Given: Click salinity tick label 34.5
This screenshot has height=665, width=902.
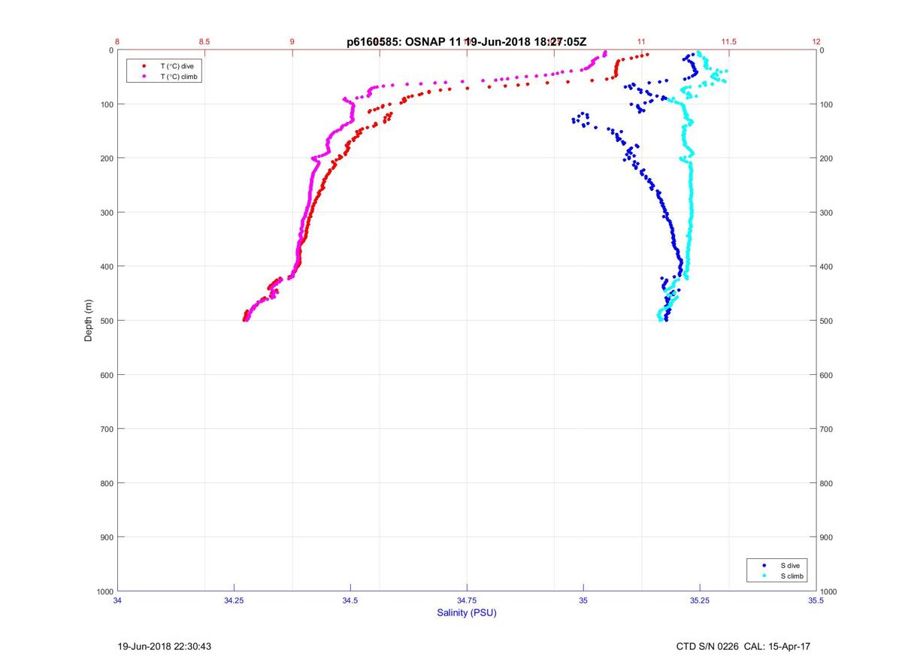Looking at the screenshot, I should pyautogui.click(x=350, y=600).
